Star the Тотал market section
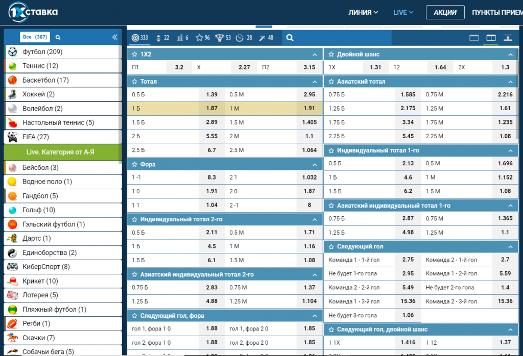The height and width of the screenshot is (356, 523). (135, 82)
